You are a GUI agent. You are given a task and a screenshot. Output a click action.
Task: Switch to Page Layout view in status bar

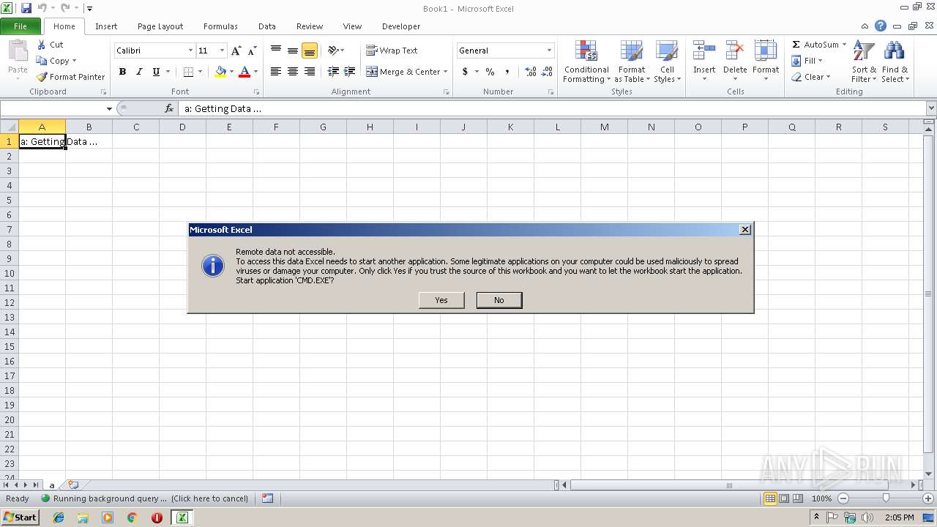[784, 498]
